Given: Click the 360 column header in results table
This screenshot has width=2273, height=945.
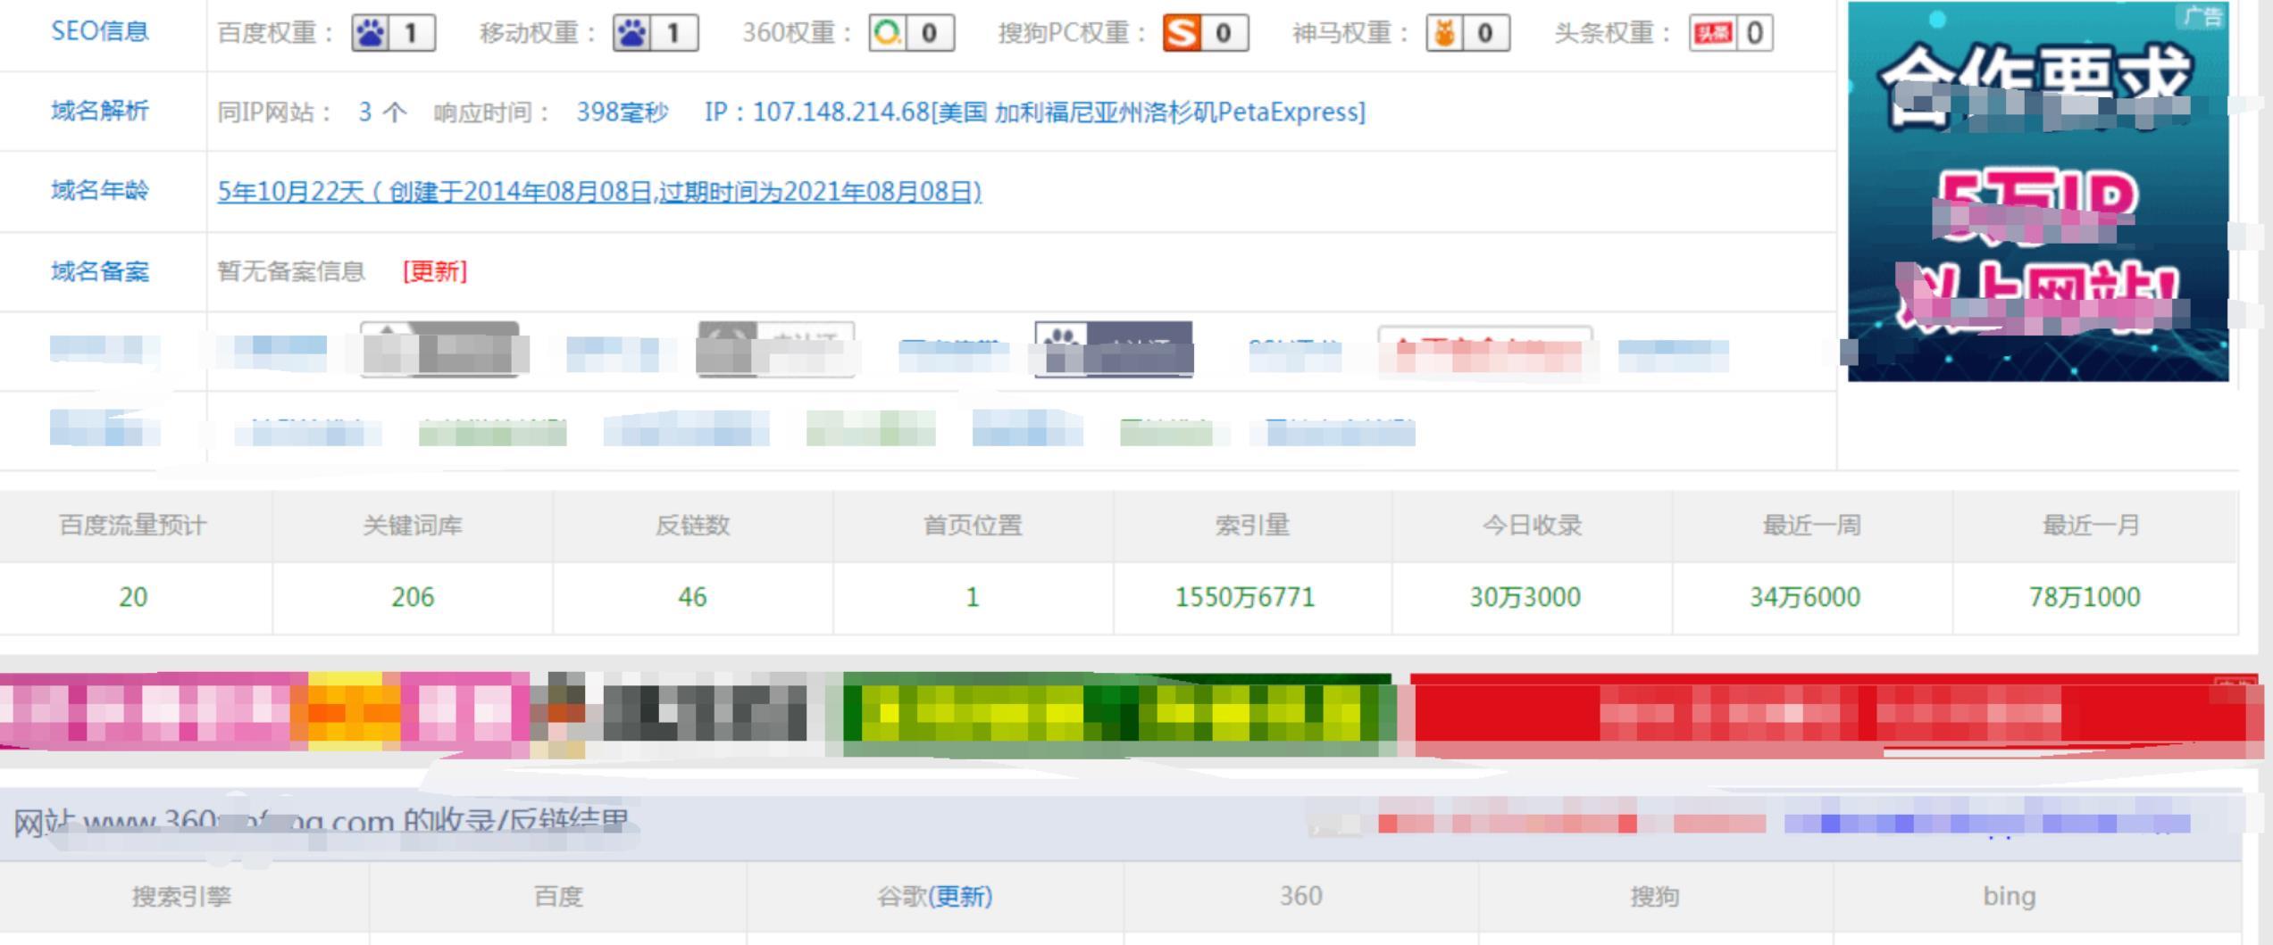Looking at the screenshot, I should click(1300, 896).
